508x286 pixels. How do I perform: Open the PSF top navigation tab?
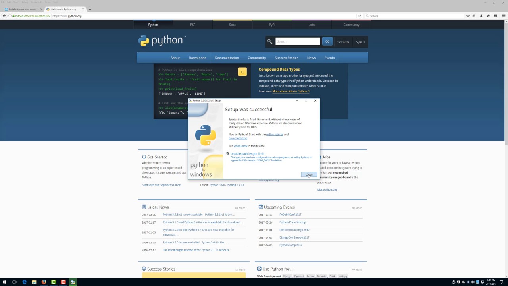click(x=192, y=25)
